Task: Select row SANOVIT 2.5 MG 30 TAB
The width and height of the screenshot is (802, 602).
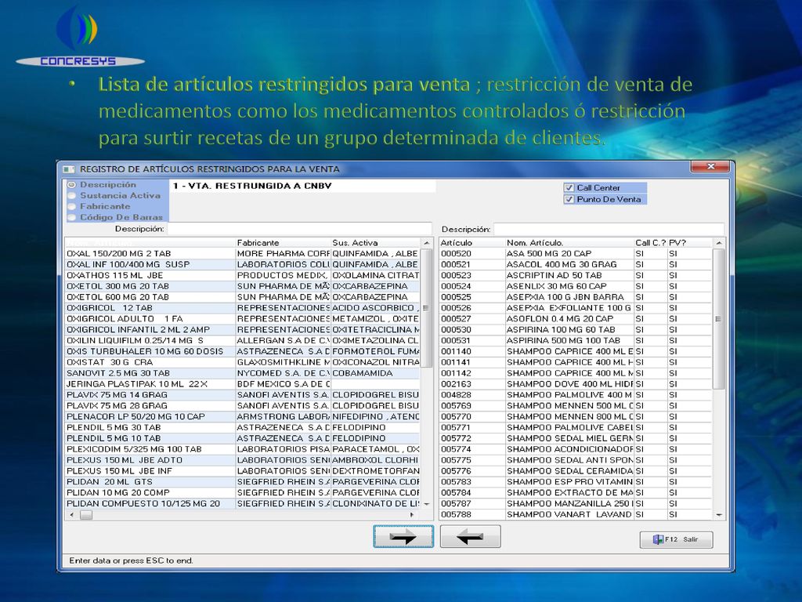Action: 243,373
